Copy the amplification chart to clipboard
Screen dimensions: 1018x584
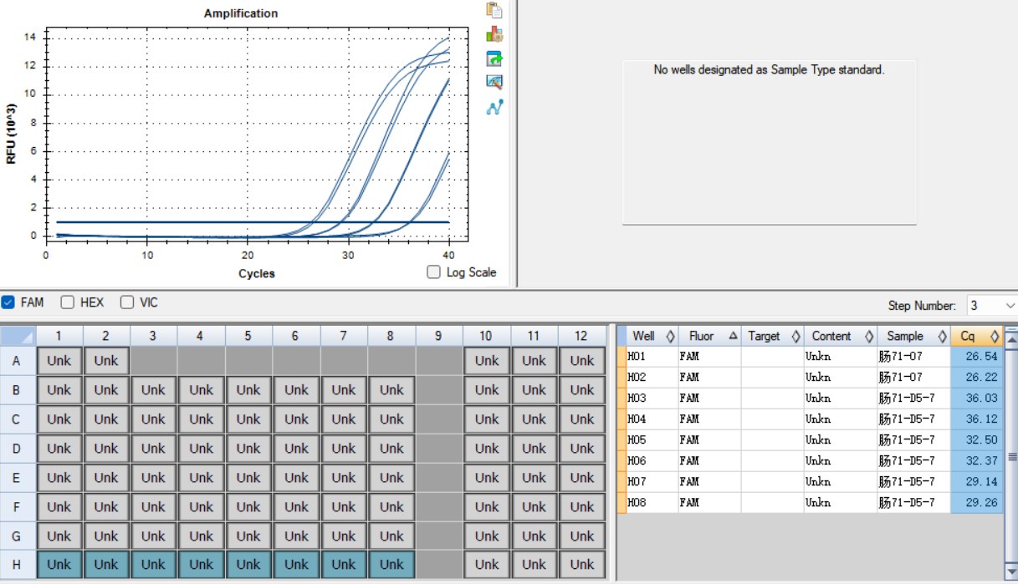point(494,10)
